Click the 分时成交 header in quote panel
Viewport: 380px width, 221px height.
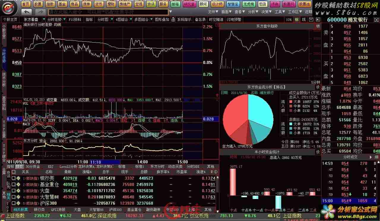click(350, 157)
